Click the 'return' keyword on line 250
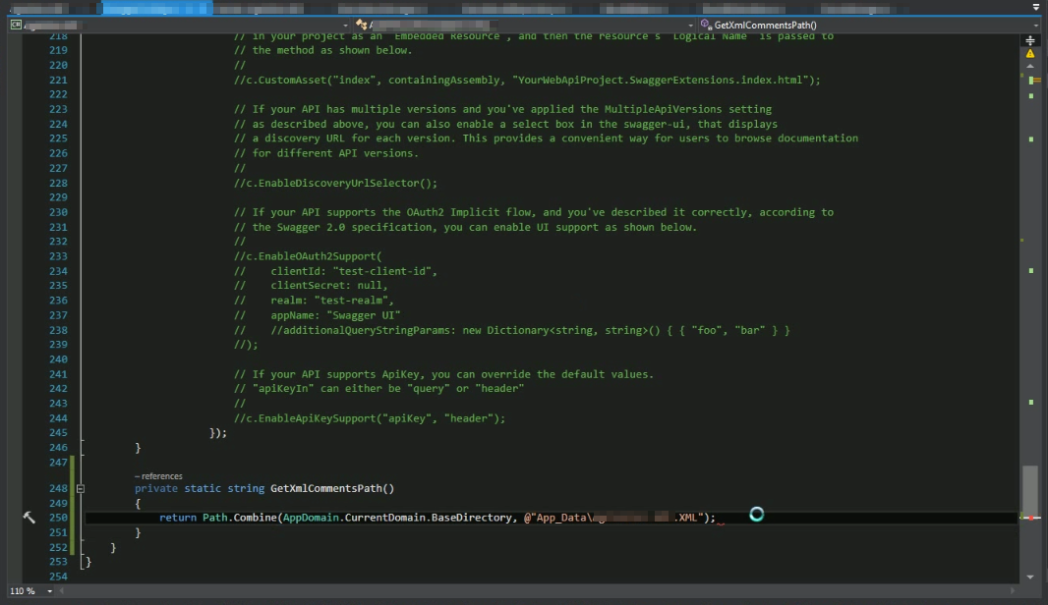This screenshot has width=1048, height=605. point(178,518)
